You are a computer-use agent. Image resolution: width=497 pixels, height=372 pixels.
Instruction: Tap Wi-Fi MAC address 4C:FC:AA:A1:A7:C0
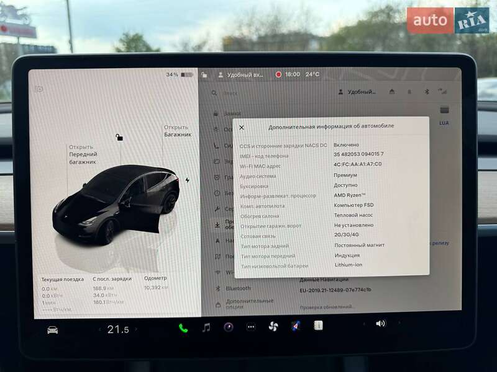pos(358,164)
